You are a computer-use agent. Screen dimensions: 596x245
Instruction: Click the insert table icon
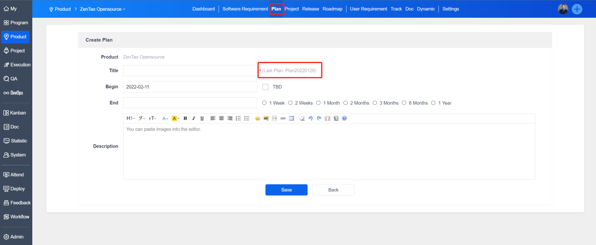(x=292, y=119)
